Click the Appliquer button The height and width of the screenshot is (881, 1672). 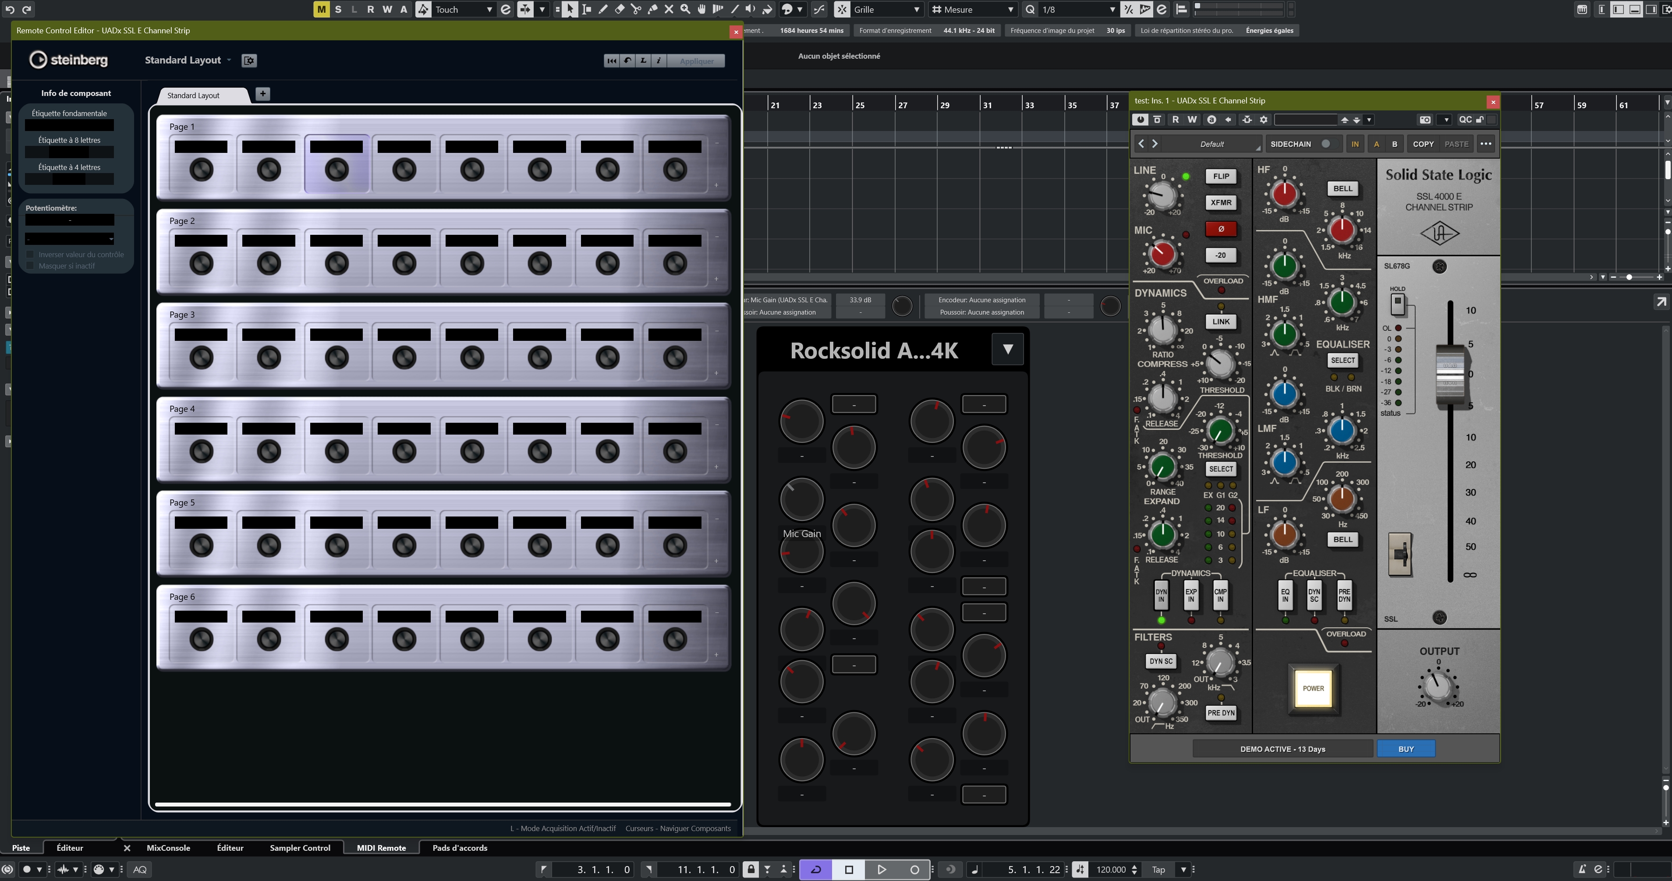697,60
